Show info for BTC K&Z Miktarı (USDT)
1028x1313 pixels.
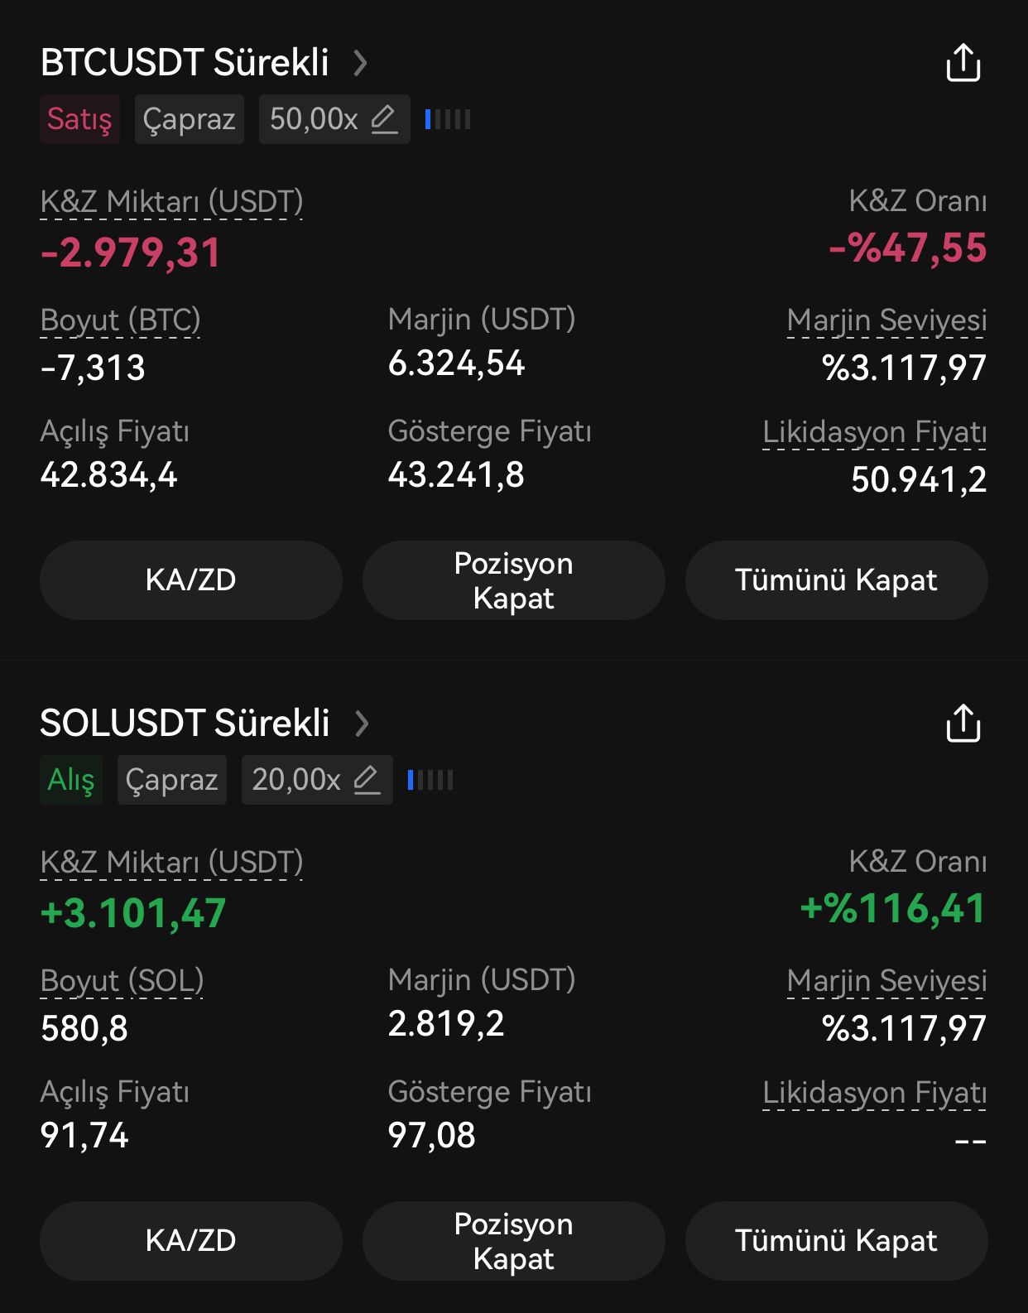(172, 203)
